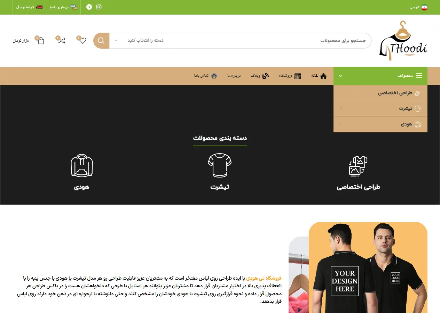
Task: Open the Telegram icon in top bar
Action: [x=89, y=7]
